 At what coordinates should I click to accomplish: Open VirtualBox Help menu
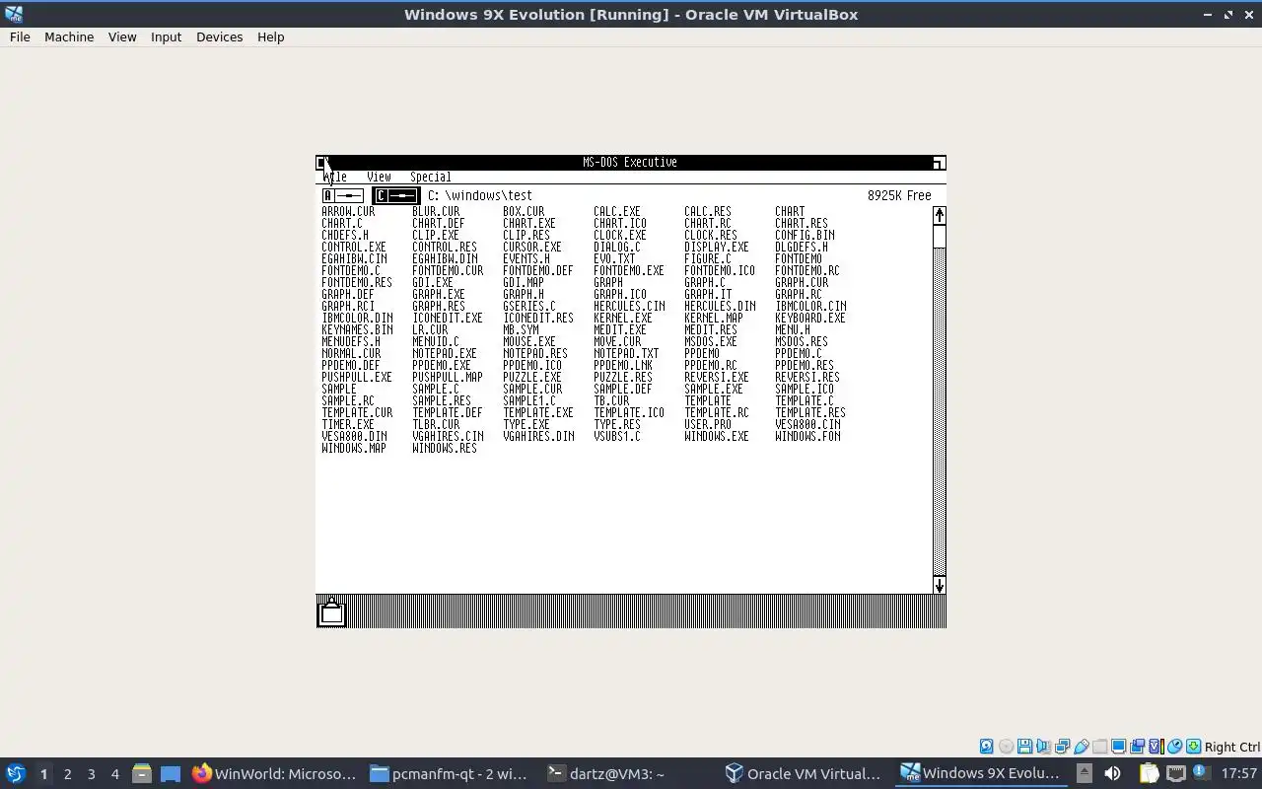point(270,36)
